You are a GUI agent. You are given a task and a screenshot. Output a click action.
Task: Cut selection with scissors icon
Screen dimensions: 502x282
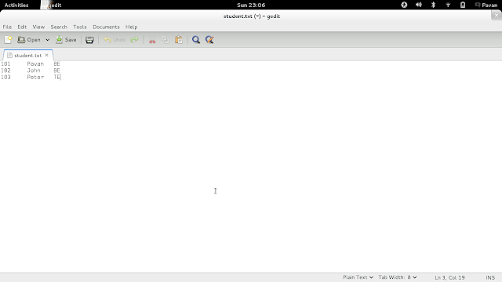[x=152, y=40]
